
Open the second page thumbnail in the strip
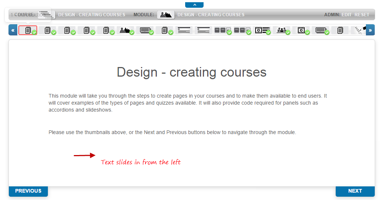coord(47,30)
